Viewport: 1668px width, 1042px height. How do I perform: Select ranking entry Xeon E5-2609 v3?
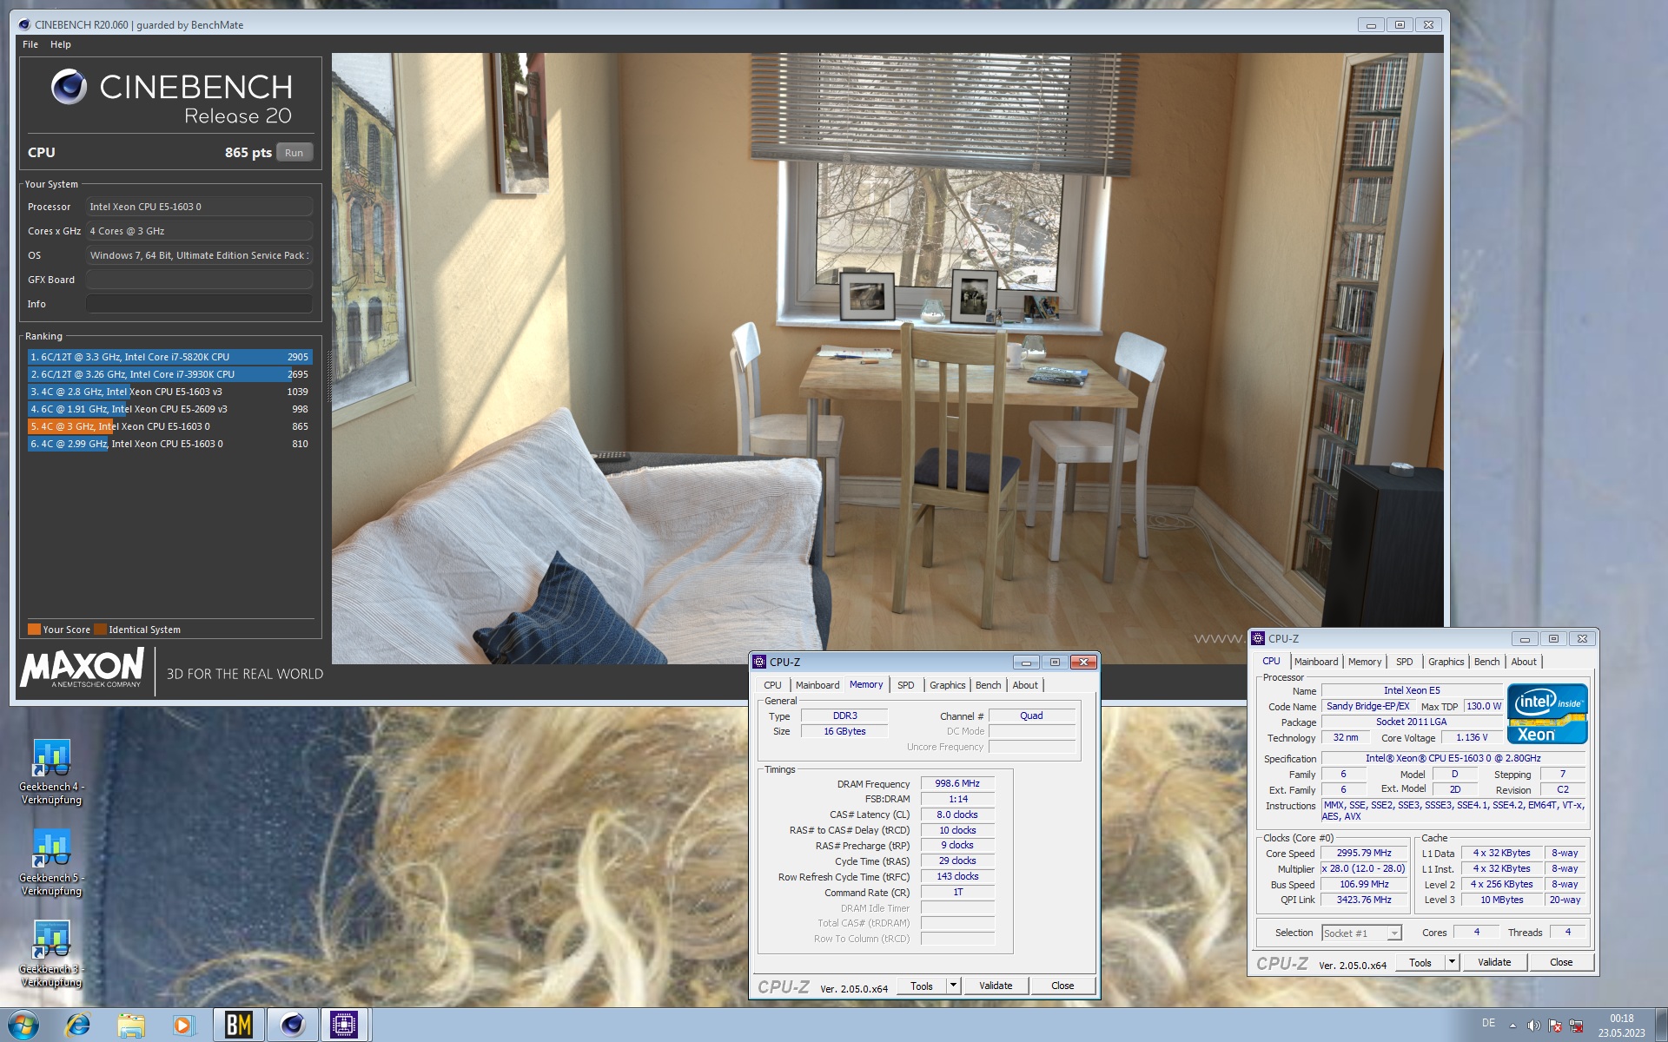coord(169,409)
